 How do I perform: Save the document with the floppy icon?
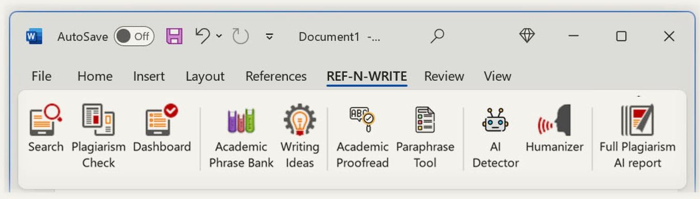pyautogui.click(x=174, y=36)
